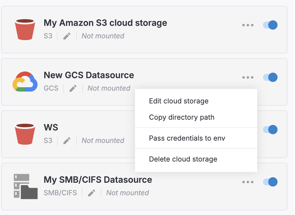Open the options menu for My SMB/CIFS Datasource
The image size is (295, 215).
[248, 182]
